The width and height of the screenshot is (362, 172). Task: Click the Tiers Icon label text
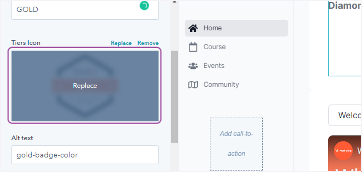click(x=26, y=43)
